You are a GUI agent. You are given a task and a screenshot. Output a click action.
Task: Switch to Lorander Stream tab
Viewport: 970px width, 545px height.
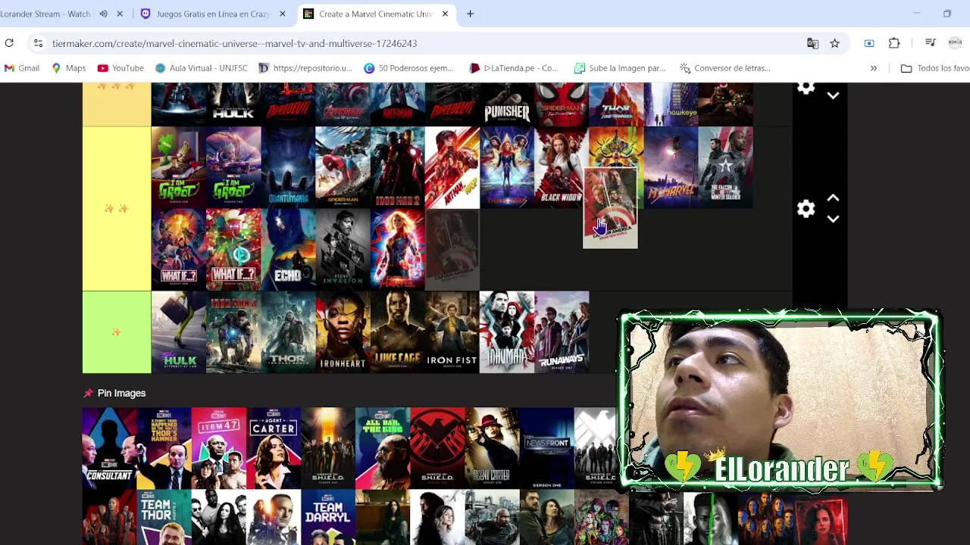point(45,14)
